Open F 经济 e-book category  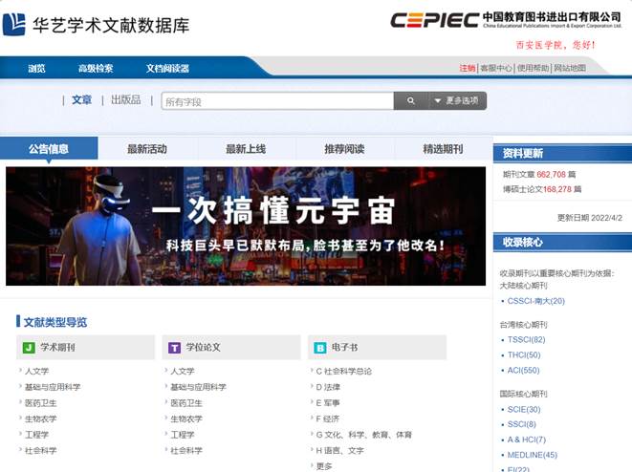coord(328,418)
